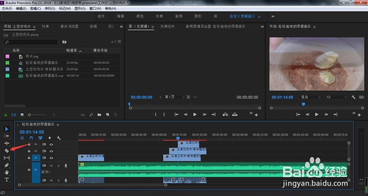Click the create-bin-from-search icon beside search box

point(64,42)
